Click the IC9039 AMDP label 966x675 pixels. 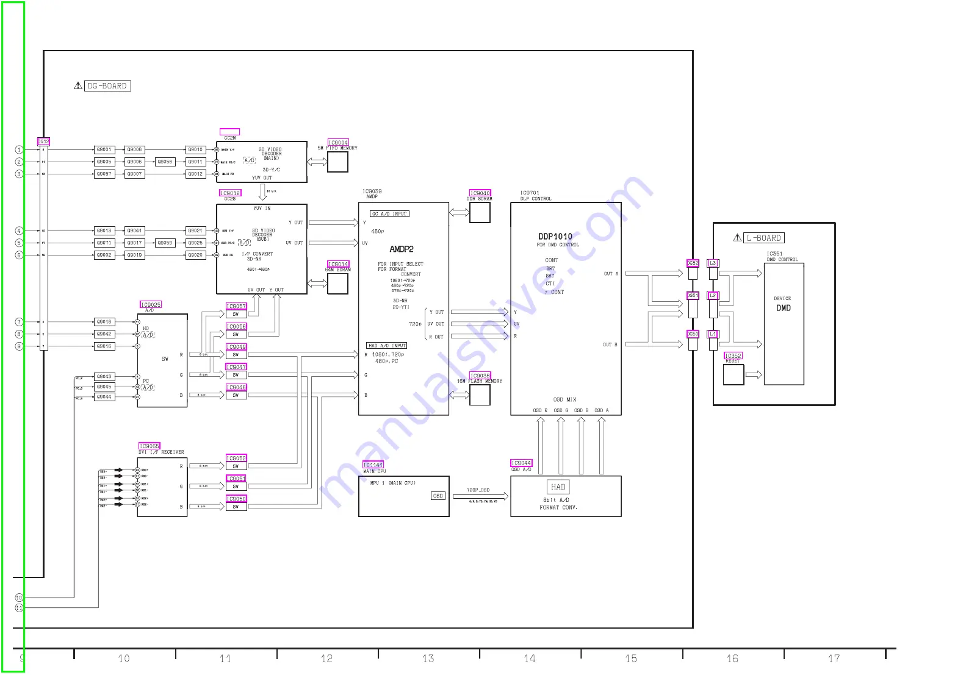(x=372, y=194)
